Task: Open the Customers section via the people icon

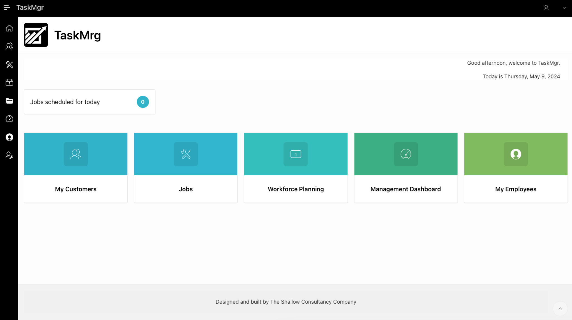Action: click(x=9, y=46)
